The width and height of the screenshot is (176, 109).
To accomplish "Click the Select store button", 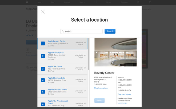I will 99,100.
